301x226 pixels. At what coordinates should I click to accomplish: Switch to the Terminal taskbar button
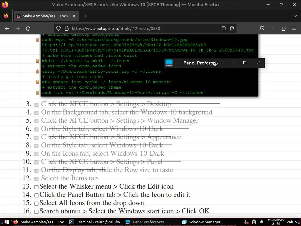(97, 222)
